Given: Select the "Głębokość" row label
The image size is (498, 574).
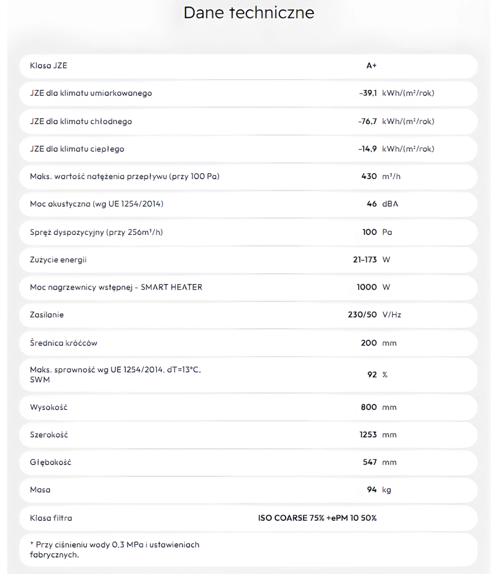Looking at the screenshot, I should click(x=51, y=462).
